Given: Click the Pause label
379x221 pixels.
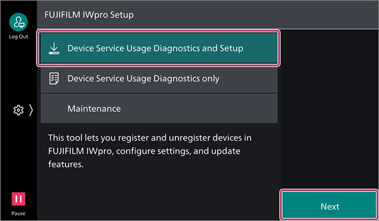Looking at the screenshot, I should (x=18, y=213).
